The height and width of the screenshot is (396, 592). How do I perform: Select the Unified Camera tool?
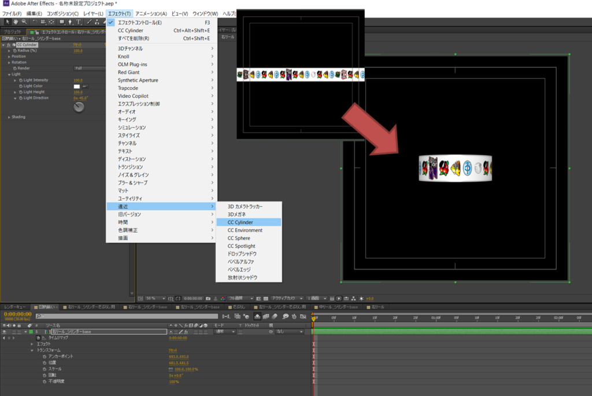pyautogui.click(x=43, y=22)
